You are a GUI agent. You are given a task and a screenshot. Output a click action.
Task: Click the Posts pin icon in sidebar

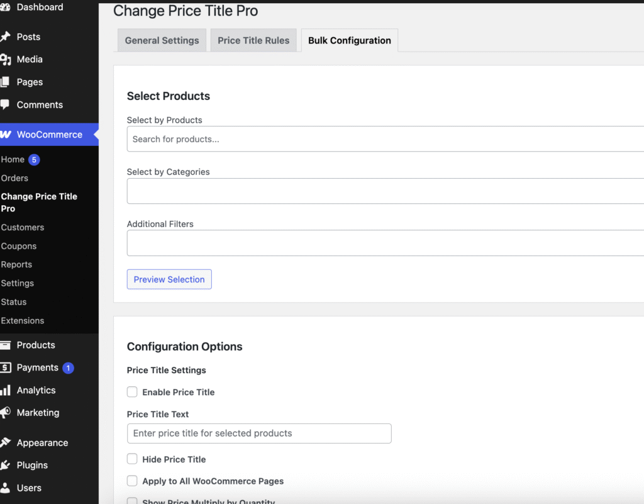pyautogui.click(x=5, y=36)
